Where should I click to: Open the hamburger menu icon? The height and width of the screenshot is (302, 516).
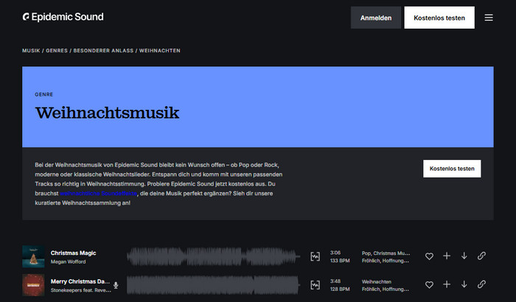click(x=489, y=18)
